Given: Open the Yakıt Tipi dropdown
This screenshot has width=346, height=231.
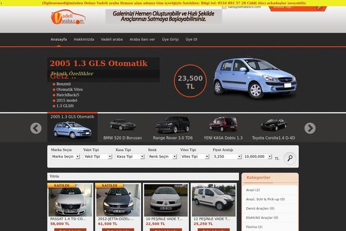Looking at the screenshot, I should (x=97, y=157).
